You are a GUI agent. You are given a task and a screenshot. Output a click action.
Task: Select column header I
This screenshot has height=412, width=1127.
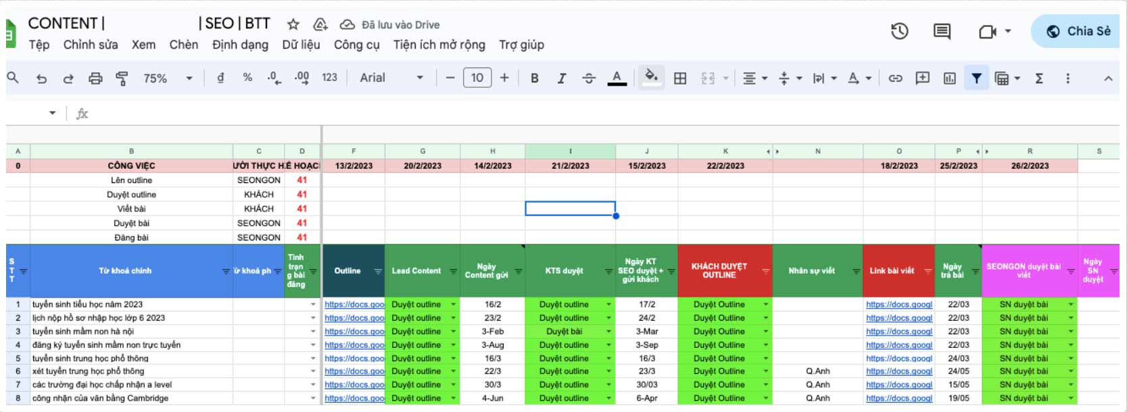pos(570,151)
